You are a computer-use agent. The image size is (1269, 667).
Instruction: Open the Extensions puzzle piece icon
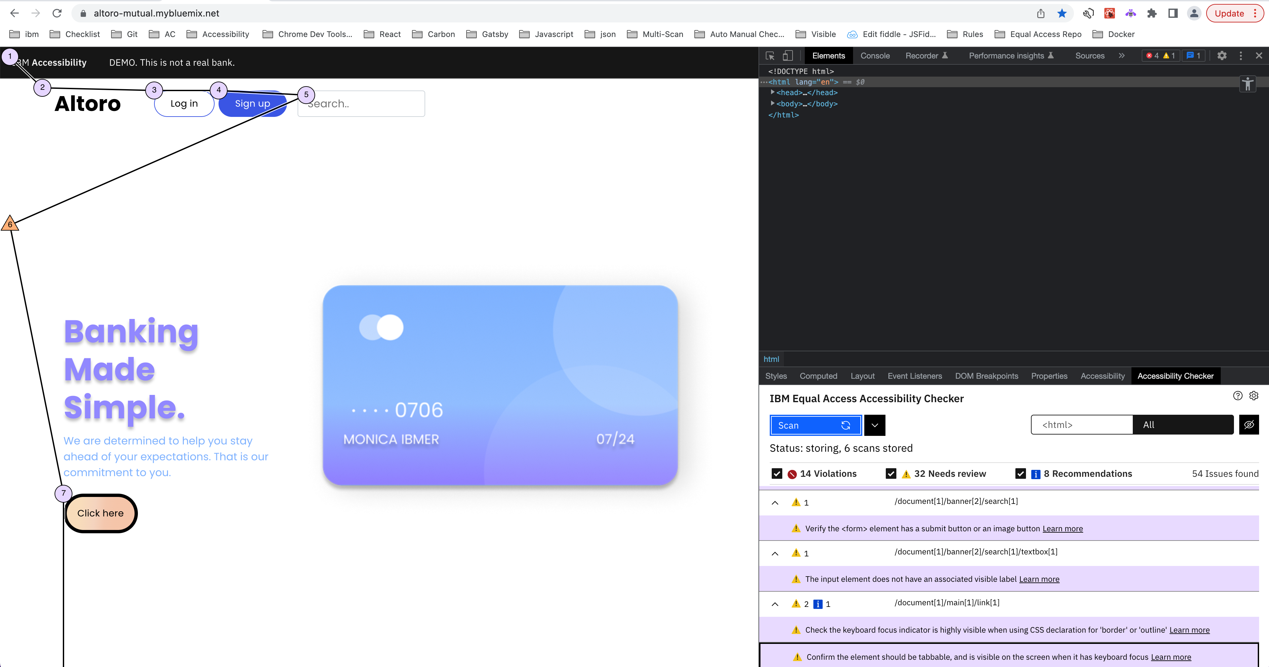coord(1152,13)
